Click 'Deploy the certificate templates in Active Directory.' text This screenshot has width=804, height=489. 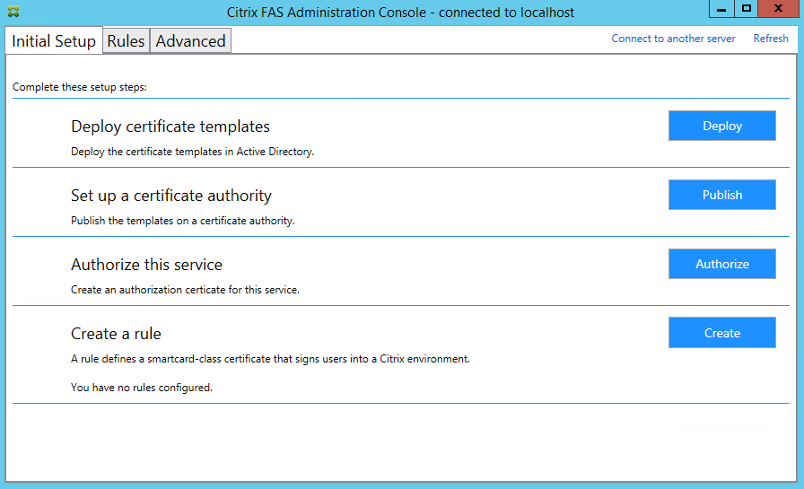192,152
